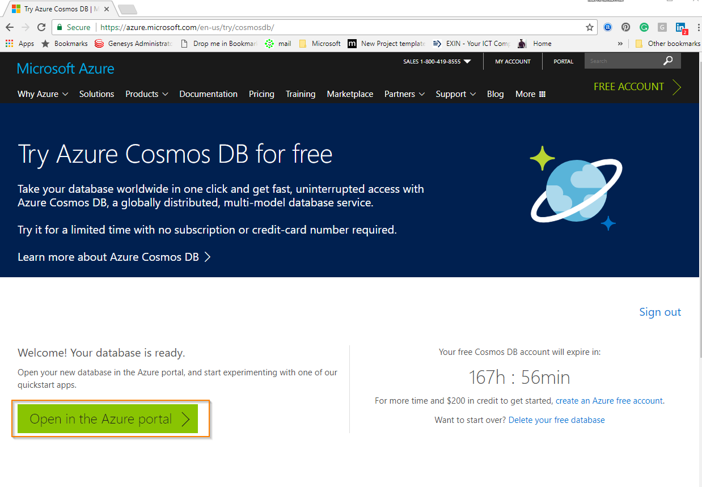This screenshot has height=487, width=702.
Task: Expand the Products dropdown menu
Action: coord(147,94)
